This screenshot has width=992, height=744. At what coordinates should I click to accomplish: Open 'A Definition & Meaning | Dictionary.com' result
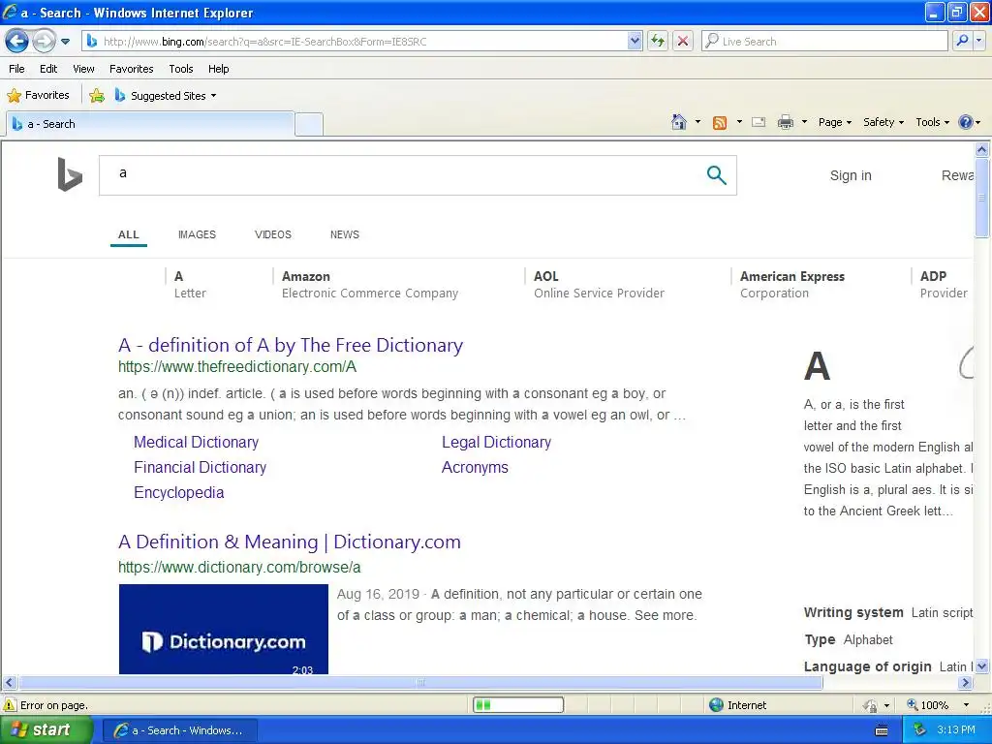[289, 542]
